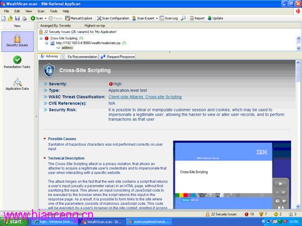302x226 pixels.
Task: Click the advisory pane scroll-up arrow
Action: click(x=298, y=63)
